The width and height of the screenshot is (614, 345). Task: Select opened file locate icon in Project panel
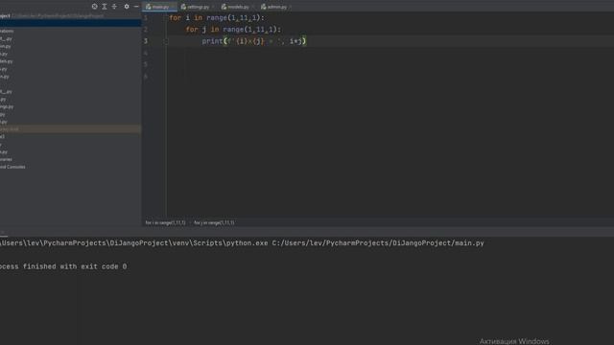(94, 7)
